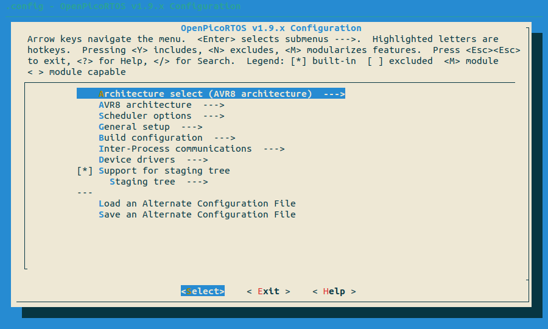Open Build configuration submenu
The width and height of the screenshot is (548, 329).
pyautogui.click(x=167, y=138)
